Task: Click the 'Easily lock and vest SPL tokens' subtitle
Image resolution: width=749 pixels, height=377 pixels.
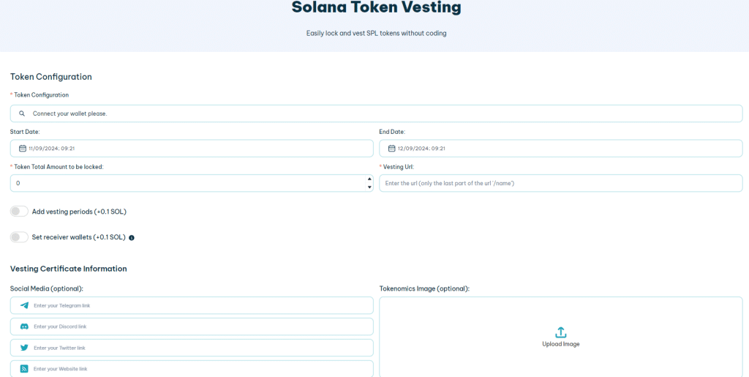Action: (x=377, y=34)
